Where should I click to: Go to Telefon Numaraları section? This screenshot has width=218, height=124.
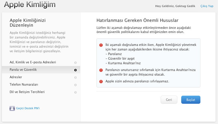coord(24,84)
